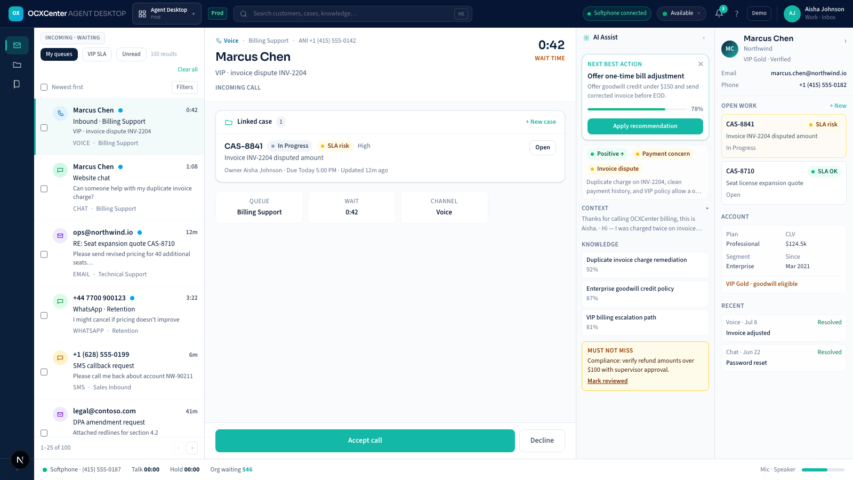This screenshot has width=853, height=480.
Task: Click the Linked case folder icon
Action: tap(229, 122)
